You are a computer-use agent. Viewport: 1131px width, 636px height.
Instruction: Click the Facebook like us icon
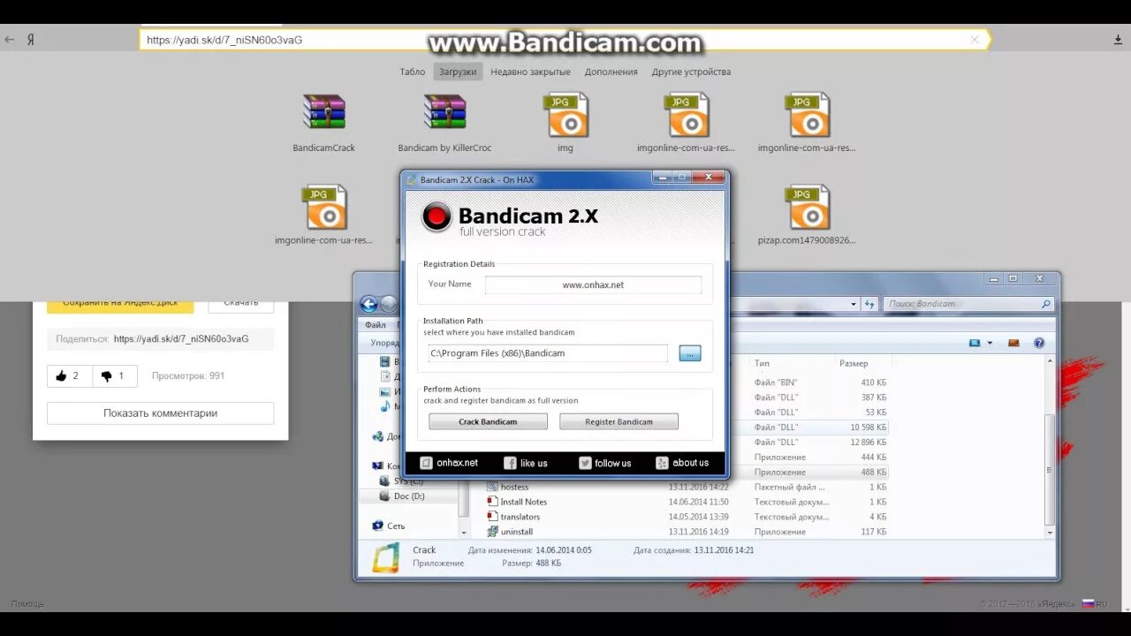[510, 463]
